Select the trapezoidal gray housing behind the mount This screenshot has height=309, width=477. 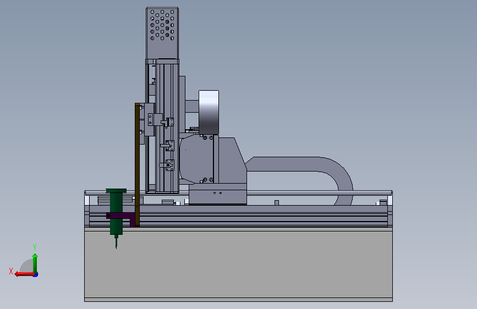pyautogui.click(x=232, y=161)
